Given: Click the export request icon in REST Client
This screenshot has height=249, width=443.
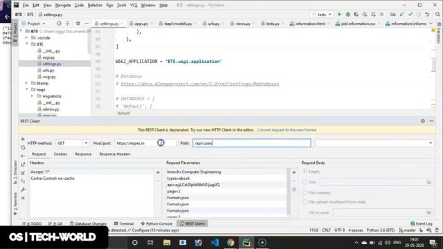Looking at the screenshot, I should [x=23, y=165].
